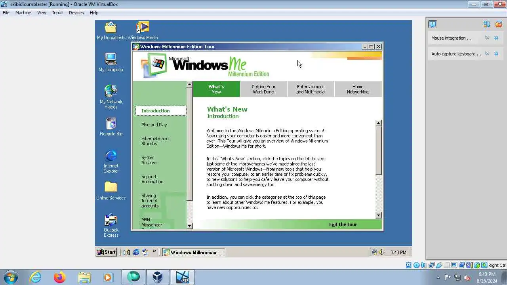Click the Windows Millennium taskbar button

(194, 252)
